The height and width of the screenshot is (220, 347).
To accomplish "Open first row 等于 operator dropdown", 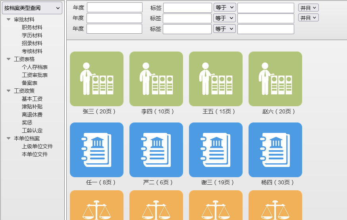I will pos(225,8).
